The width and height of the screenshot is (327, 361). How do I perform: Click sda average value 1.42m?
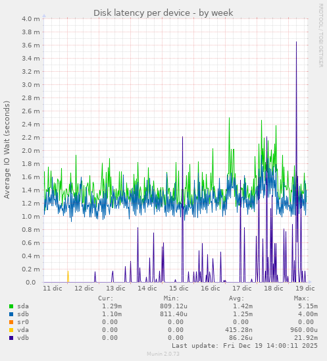[243, 306]
